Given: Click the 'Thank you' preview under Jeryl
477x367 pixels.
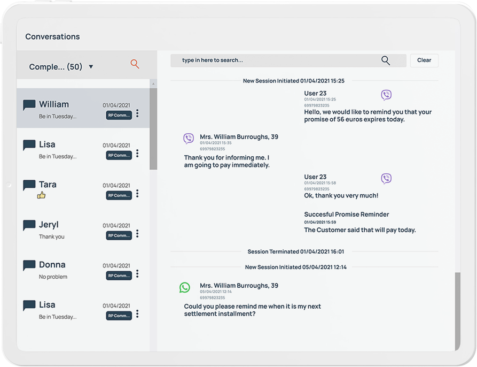Looking at the screenshot, I should [52, 236].
